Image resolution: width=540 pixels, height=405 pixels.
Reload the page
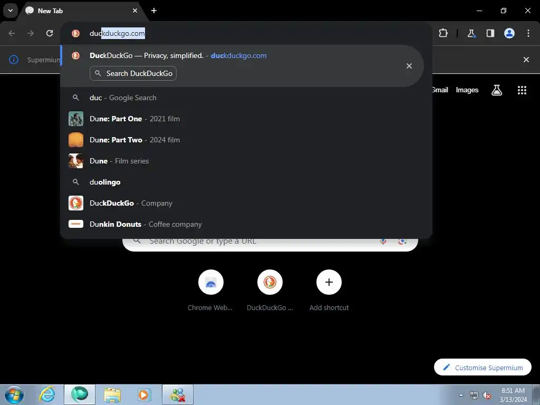click(x=50, y=33)
